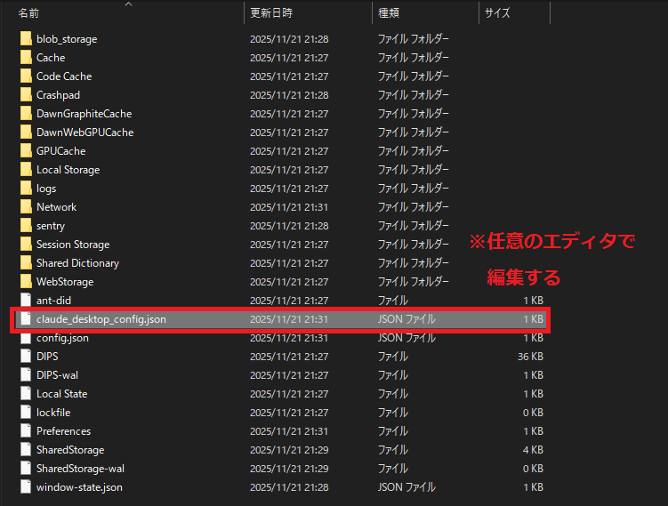
Task: Select the SharedStorage-wal file name
Action: (x=81, y=469)
